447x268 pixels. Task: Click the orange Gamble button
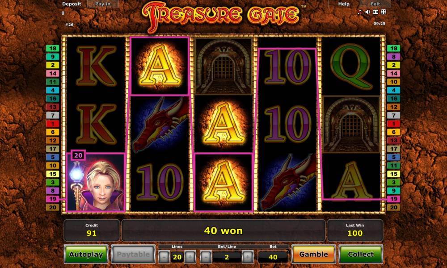(x=314, y=254)
